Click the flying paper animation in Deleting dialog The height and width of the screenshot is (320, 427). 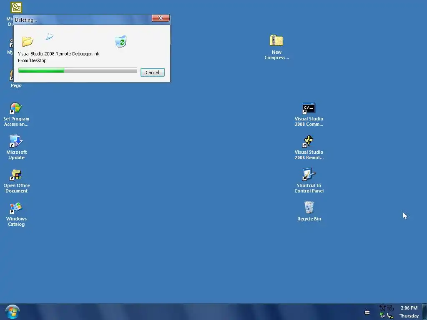coord(49,37)
